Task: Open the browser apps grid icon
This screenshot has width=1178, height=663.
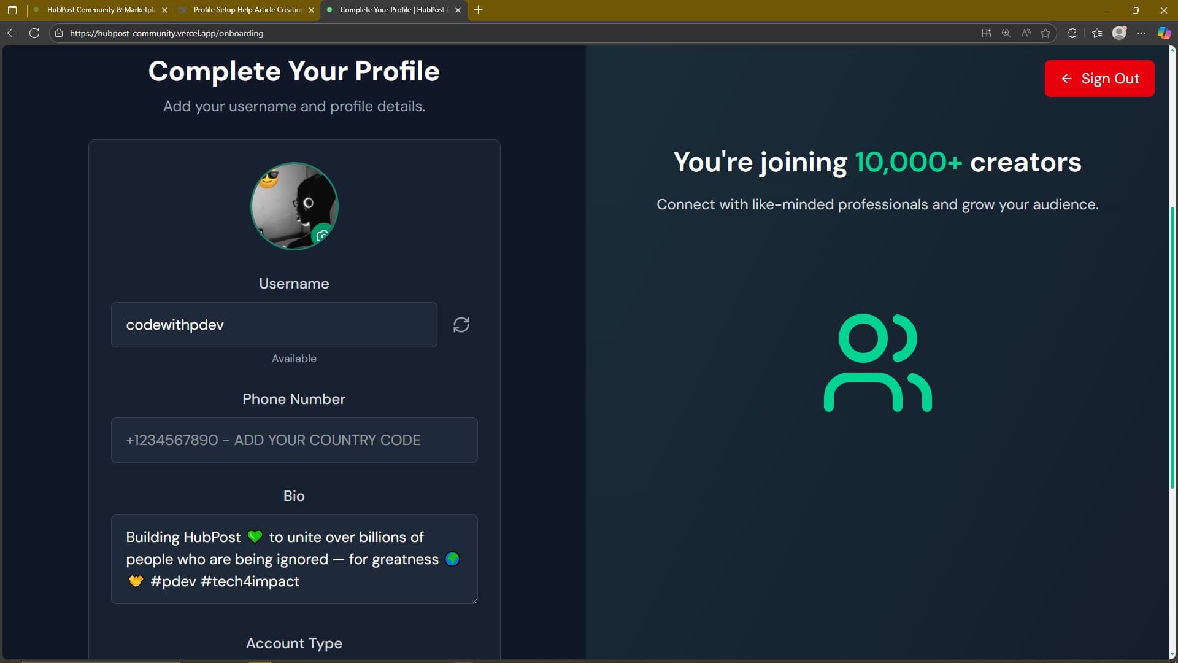Action: pos(987,33)
